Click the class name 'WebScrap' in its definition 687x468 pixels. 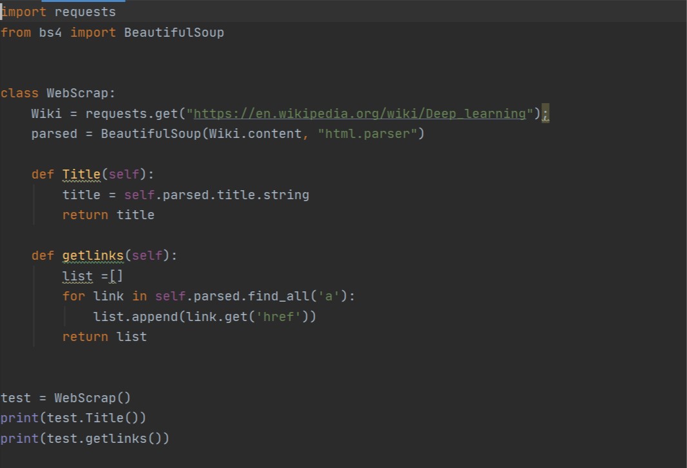[x=77, y=93]
